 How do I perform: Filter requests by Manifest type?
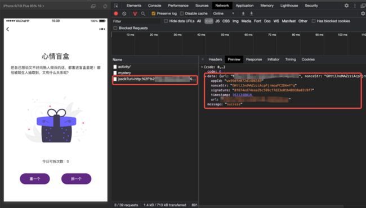click(289, 21)
